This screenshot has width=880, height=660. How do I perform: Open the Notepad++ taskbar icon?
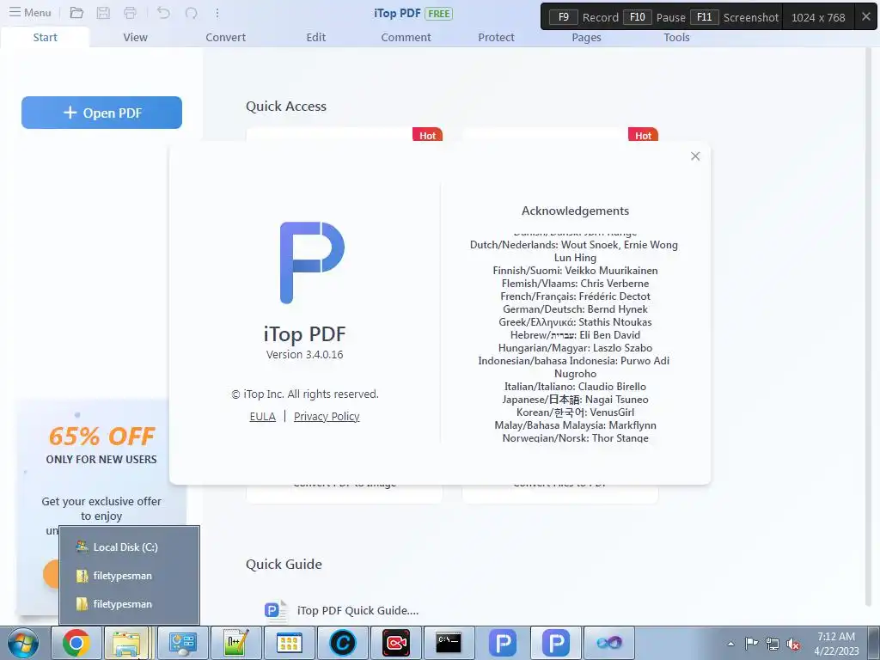(x=235, y=643)
